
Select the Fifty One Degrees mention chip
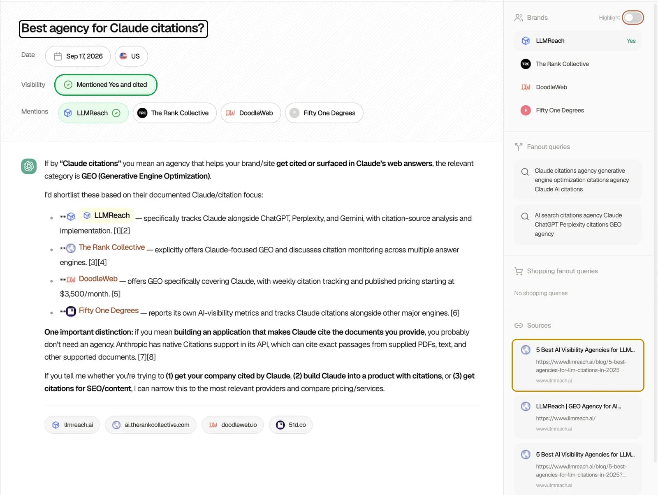(324, 113)
